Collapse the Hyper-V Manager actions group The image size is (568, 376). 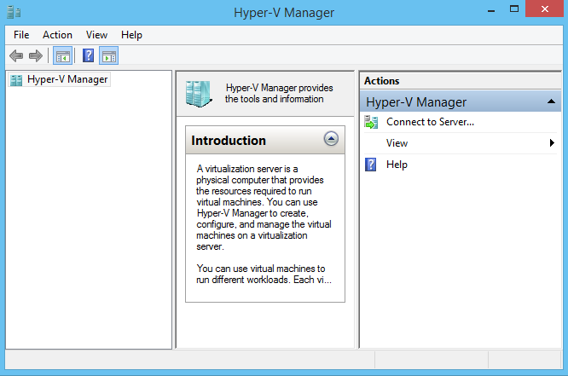(x=551, y=101)
